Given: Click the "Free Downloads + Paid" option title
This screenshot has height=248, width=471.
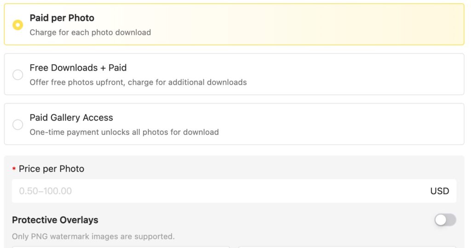Looking at the screenshot, I should 78,68.
